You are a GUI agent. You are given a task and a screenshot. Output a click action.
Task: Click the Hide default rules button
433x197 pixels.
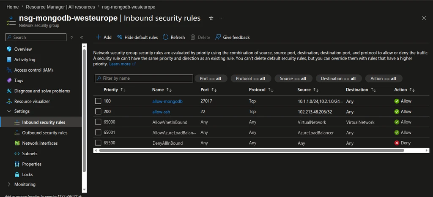137,37
